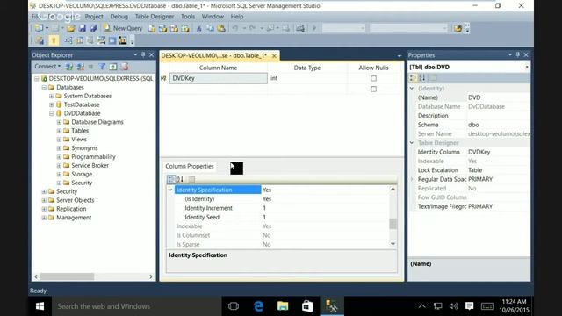Open the Help menu
The width and height of the screenshot is (562, 316).
(237, 17)
